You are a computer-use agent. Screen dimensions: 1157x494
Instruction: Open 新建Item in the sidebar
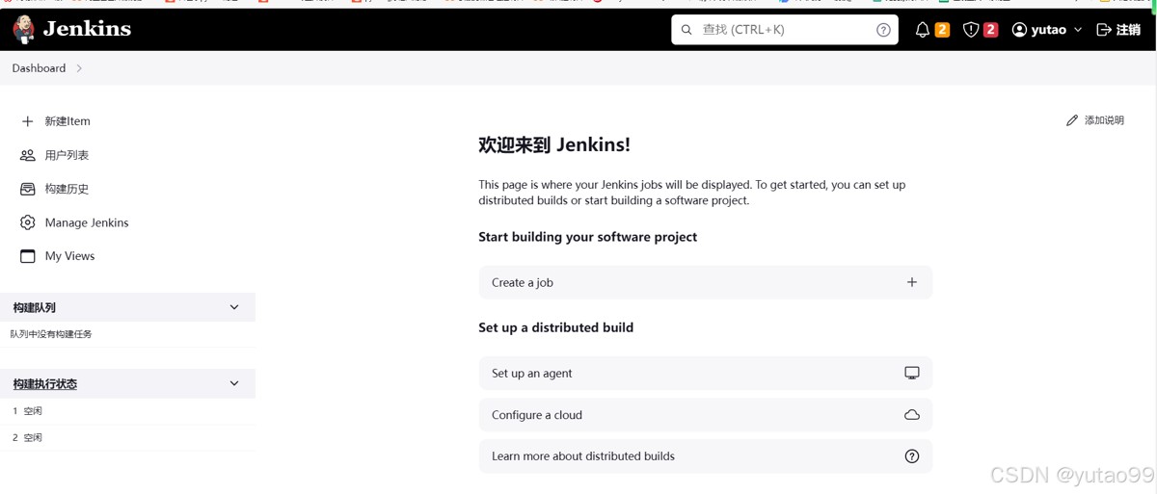point(67,121)
